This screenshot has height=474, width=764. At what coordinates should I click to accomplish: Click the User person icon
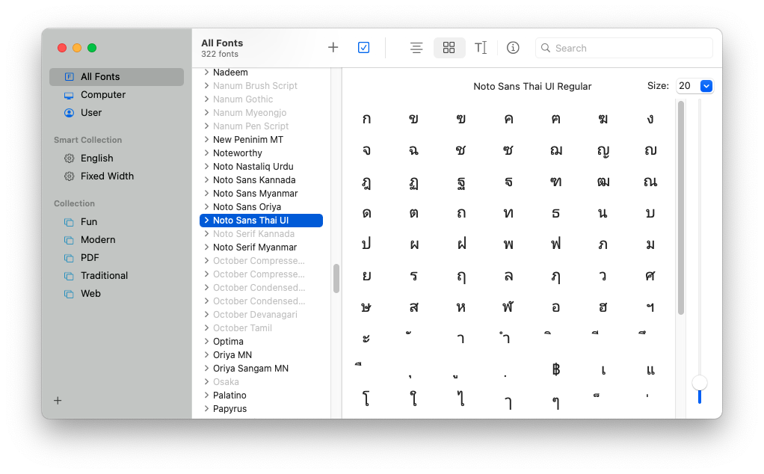click(70, 113)
